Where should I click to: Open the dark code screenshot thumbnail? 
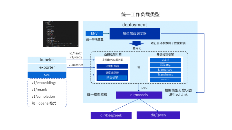61,34
